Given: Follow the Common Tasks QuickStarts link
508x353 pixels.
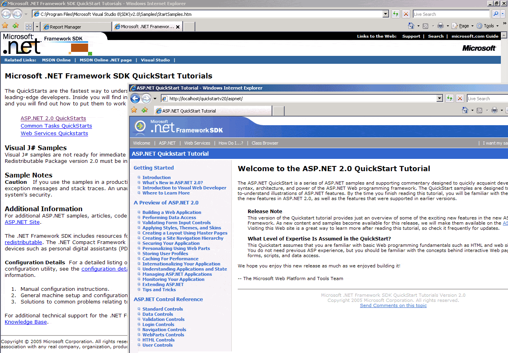Looking at the screenshot, I should (56, 126).
